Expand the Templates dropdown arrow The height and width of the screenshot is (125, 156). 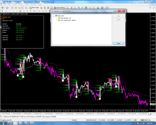coord(109,8)
